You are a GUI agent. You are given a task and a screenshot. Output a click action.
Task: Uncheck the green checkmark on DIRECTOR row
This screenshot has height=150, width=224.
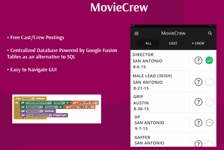point(209,61)
